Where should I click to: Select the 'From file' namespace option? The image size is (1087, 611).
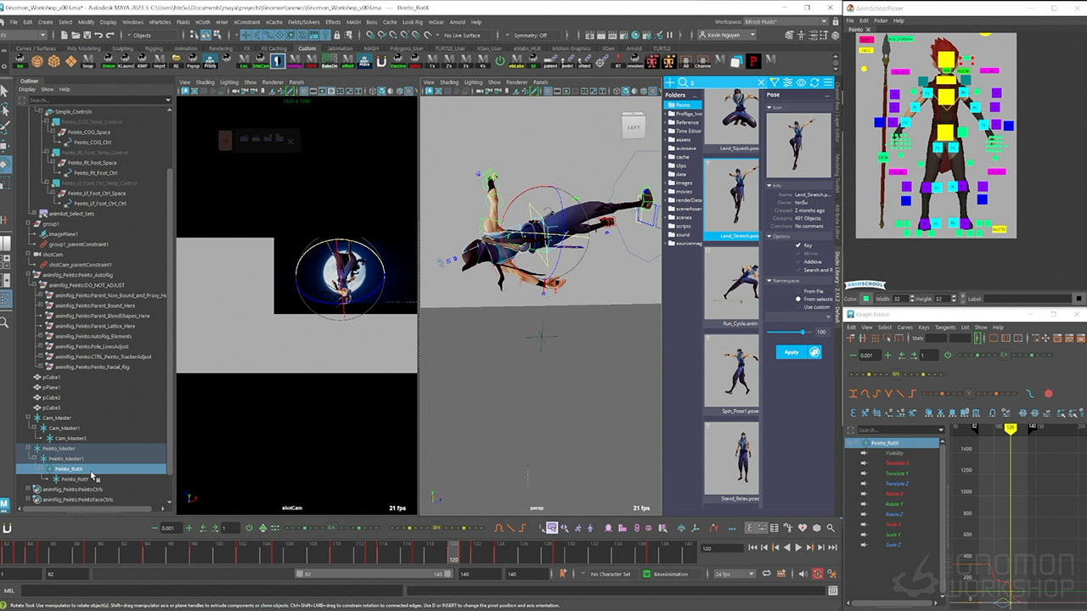[x=798, y=291]
